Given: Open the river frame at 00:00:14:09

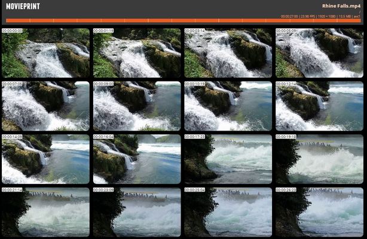Looking at the screenshot, I should (x=45, y=159).
